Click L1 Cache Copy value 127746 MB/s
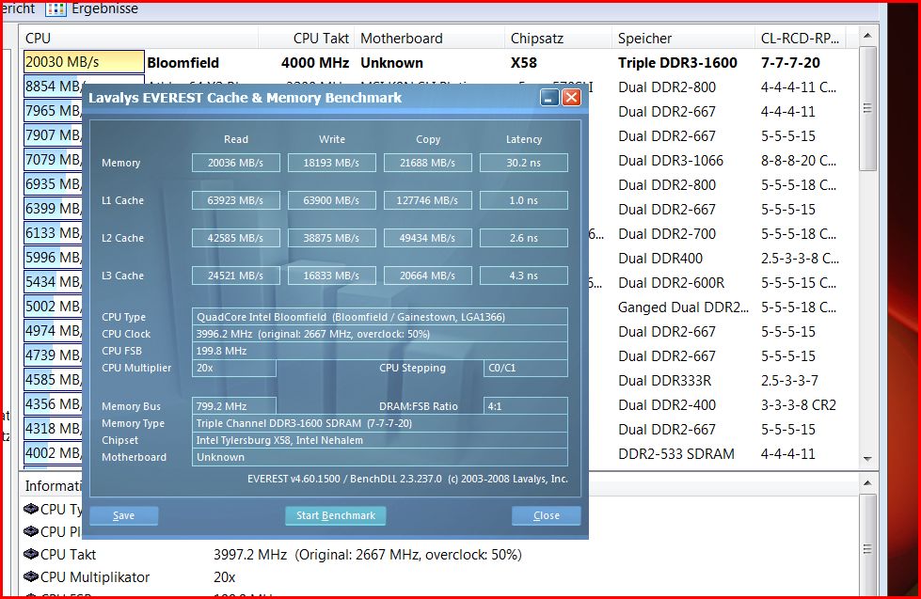The width and height of the screenshot is (921, 599). coord(428,200)
